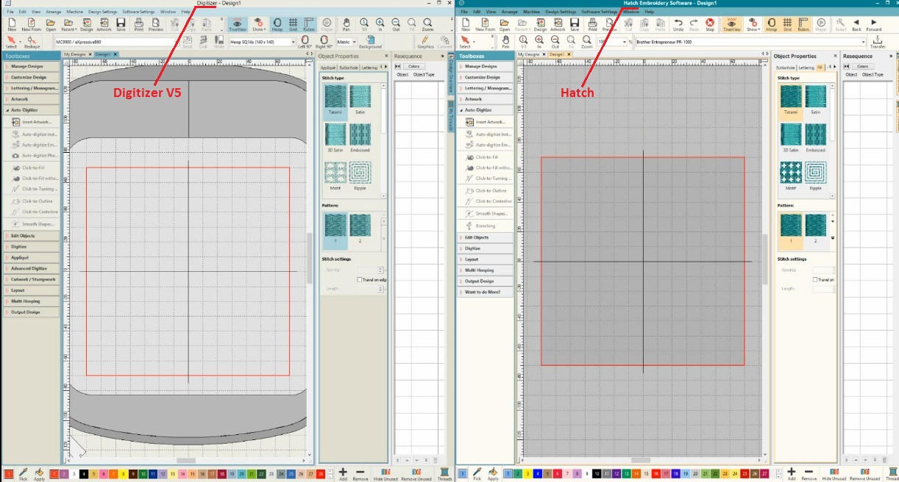Click Save icon in Digitizer toolbar
The image size is (899, 482).
(121, 24)
